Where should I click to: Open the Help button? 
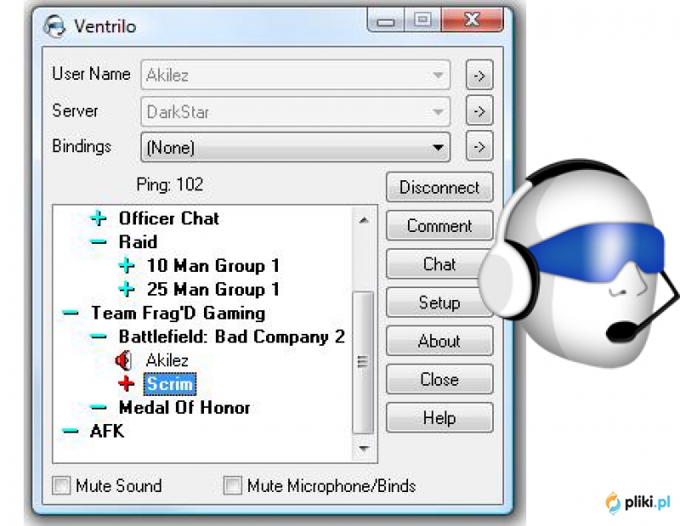439,417
